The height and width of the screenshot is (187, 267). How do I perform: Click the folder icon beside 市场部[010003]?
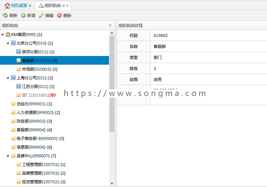[19, 69]
